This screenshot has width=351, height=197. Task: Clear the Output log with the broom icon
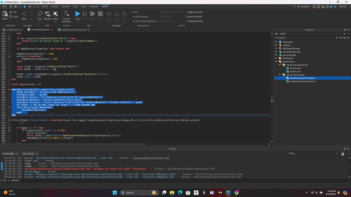coord(343,154)
